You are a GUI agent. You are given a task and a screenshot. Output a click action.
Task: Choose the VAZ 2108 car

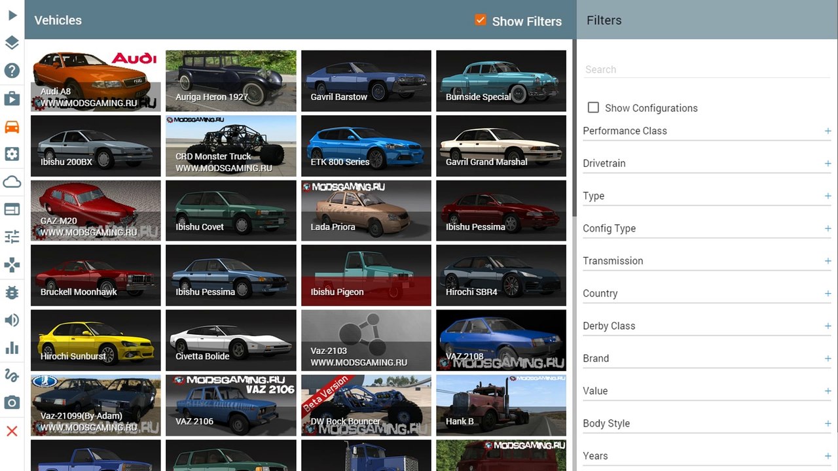(501, 340)
